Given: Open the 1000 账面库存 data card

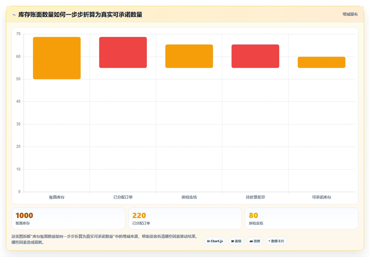Looking at the screenshot, I should tap(68, 218).
